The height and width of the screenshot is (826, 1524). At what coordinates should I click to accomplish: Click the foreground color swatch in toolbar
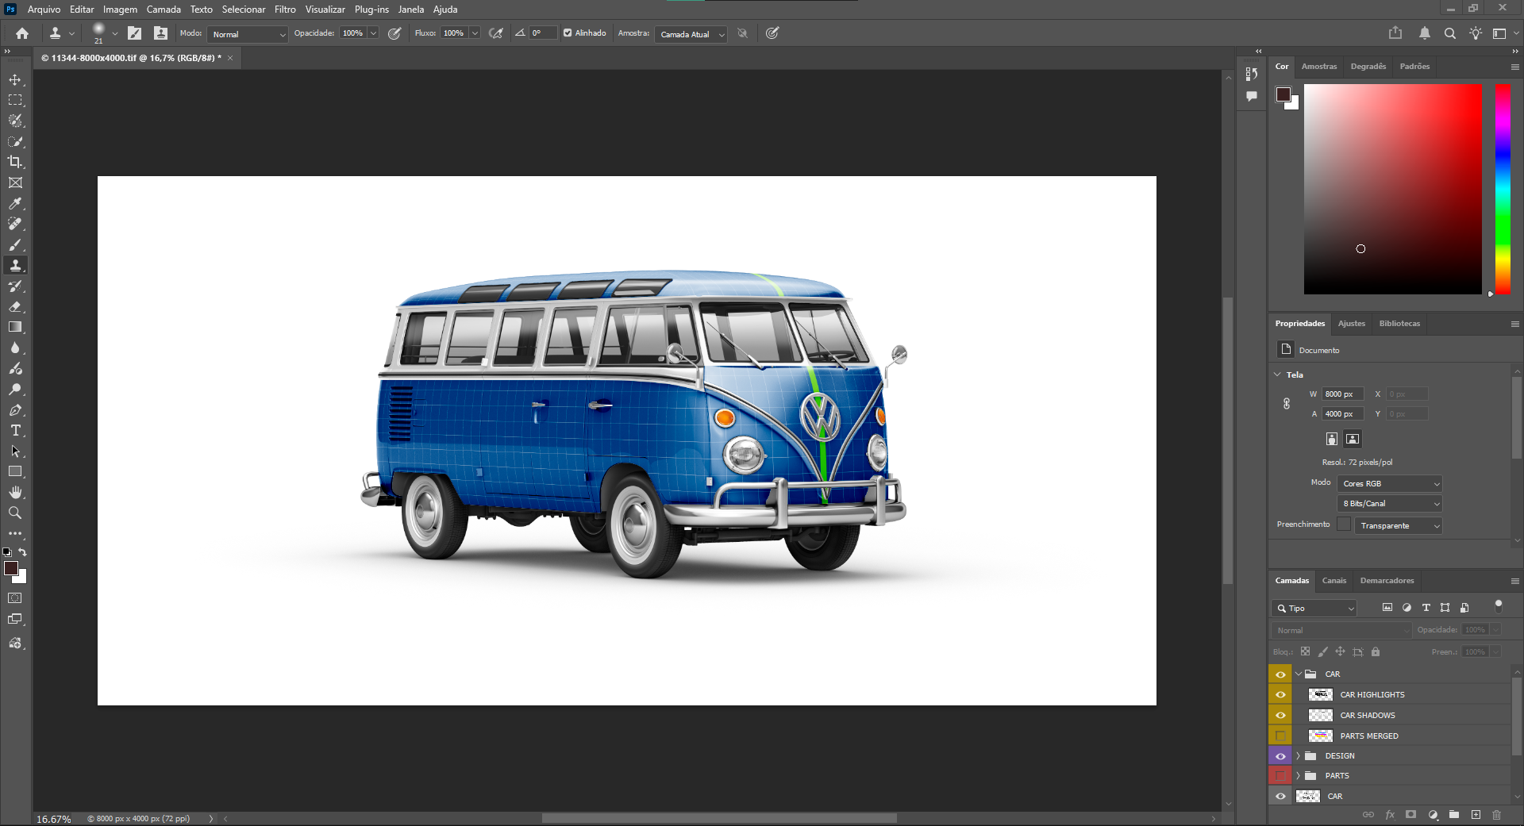coord(11,568)
